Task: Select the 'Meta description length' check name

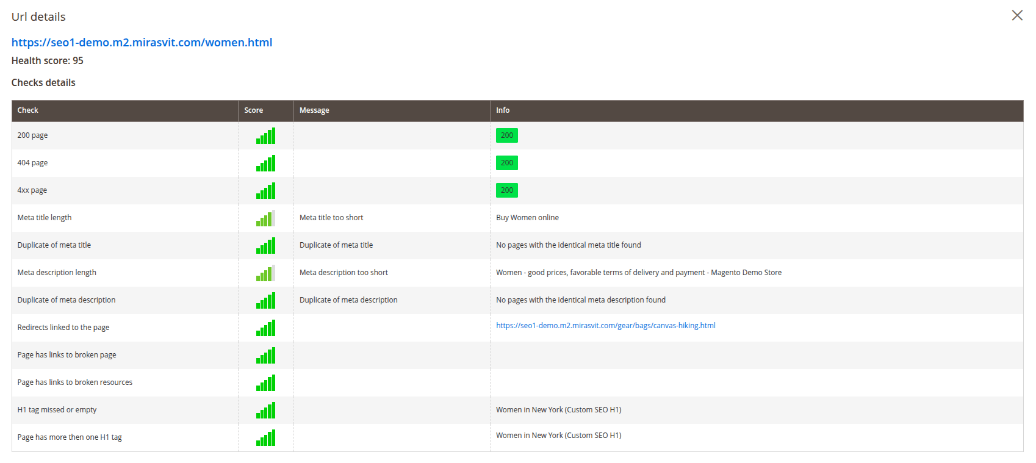Action: (x=57, y=273)
